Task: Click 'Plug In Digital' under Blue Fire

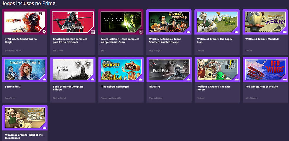Action: pos(156,98)
